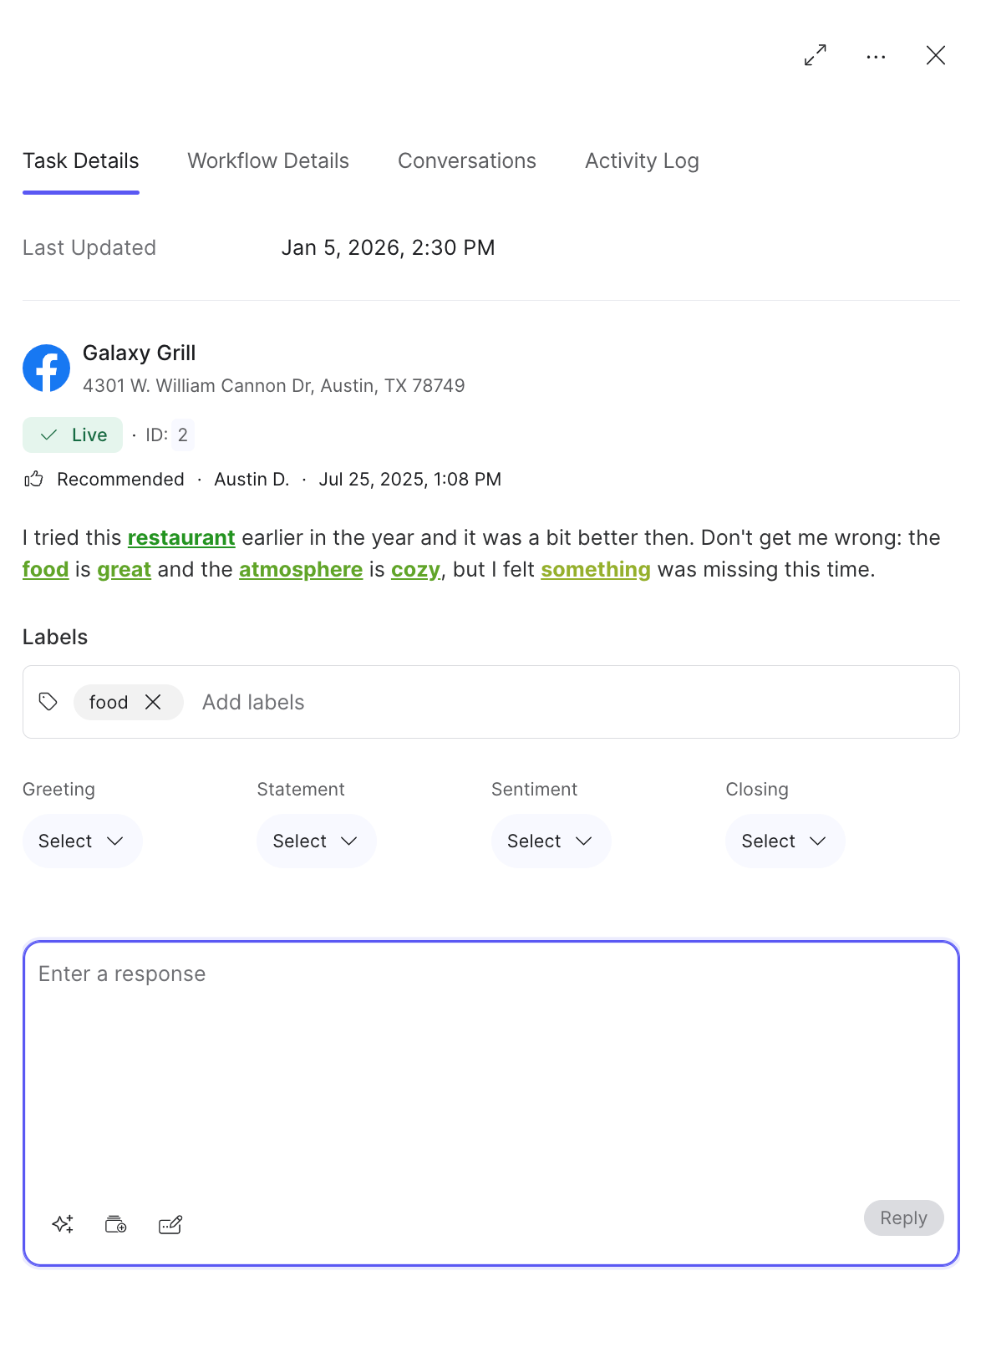Expand the Statement Select dropdown
The height and width of the screenshot is (1347, 986).
coord(316,841)
